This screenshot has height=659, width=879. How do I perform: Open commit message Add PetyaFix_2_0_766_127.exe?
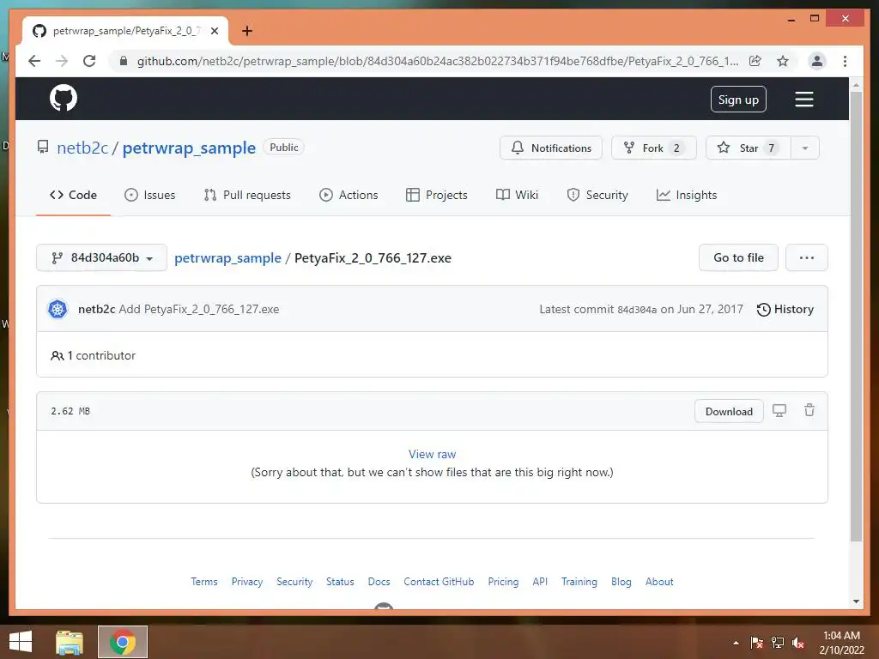[199, 309]
